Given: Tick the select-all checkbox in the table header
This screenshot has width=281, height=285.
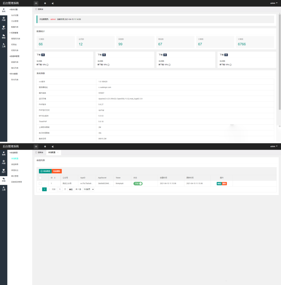Looking at the screenshot, I should pyautogui.click(x=40, y=178).
